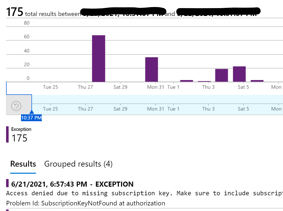Click the small bar right after Sat 5
The image size is (283, 211).
[257, 81]
